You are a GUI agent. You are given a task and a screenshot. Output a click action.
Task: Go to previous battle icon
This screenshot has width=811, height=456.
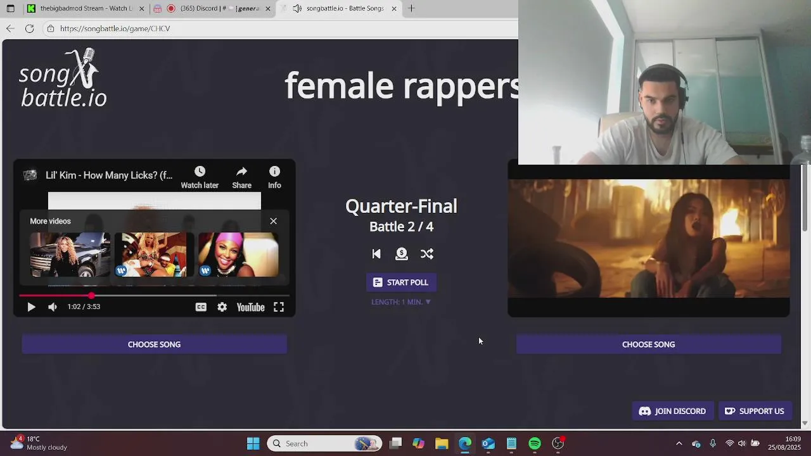[376, 254]
